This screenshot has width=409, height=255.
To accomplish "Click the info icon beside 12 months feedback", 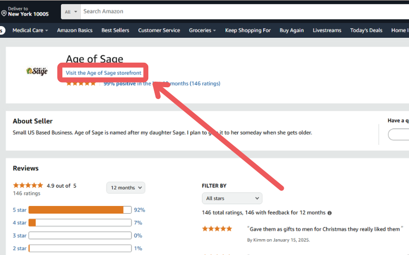I will pyautogui.click(x=329, y=213).
